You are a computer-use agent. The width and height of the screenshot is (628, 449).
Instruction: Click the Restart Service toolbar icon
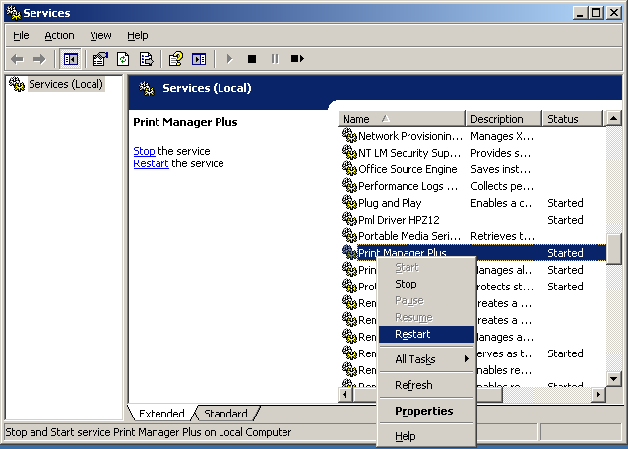(x=297, y=59)
